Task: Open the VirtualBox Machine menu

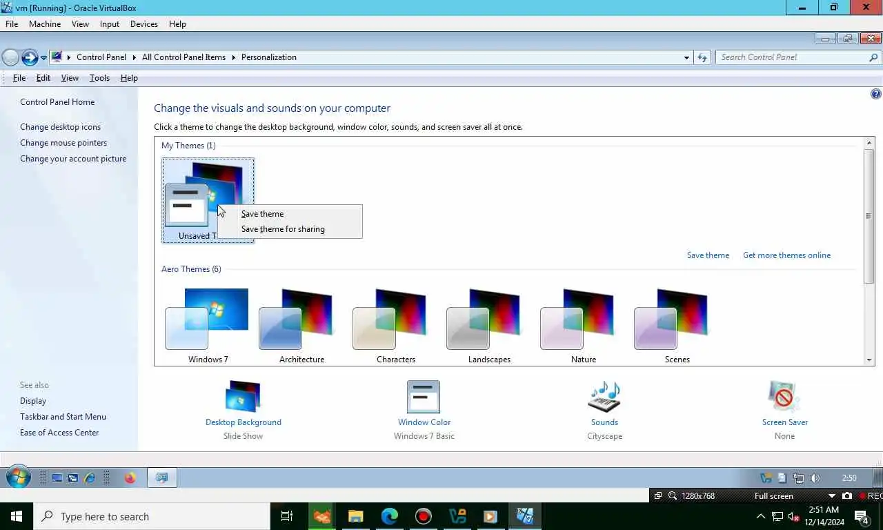Action: 45,24
